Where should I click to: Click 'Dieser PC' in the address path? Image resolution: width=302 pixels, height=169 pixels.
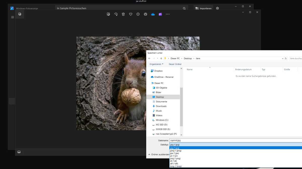pos(175,58)
